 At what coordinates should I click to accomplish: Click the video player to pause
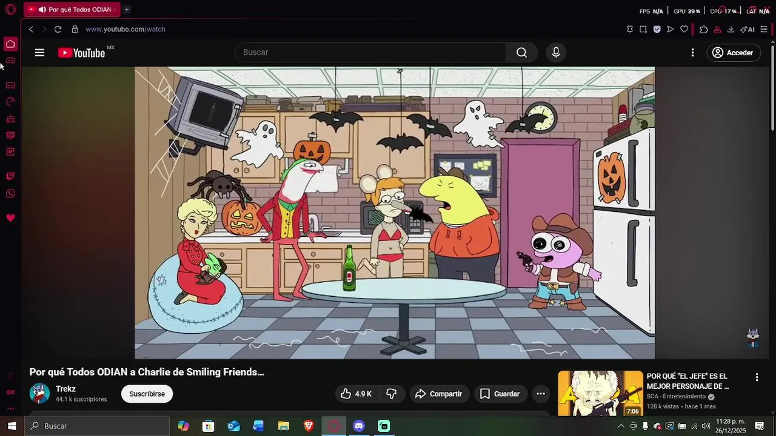tap(395, 213)
